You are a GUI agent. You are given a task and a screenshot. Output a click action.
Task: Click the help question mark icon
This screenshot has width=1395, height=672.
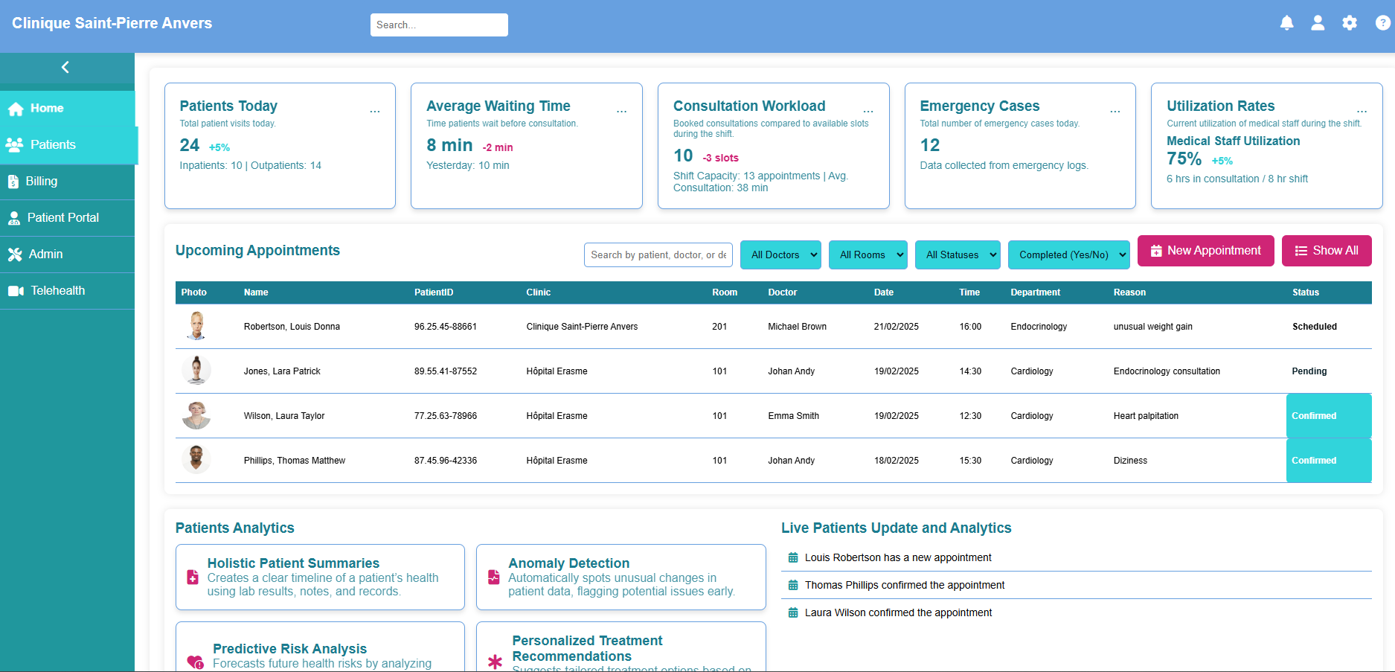(1382, 23)
